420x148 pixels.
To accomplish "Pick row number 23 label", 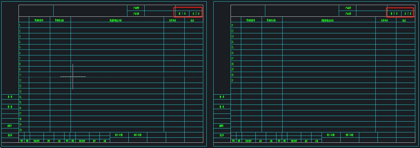I will [232, 37].
